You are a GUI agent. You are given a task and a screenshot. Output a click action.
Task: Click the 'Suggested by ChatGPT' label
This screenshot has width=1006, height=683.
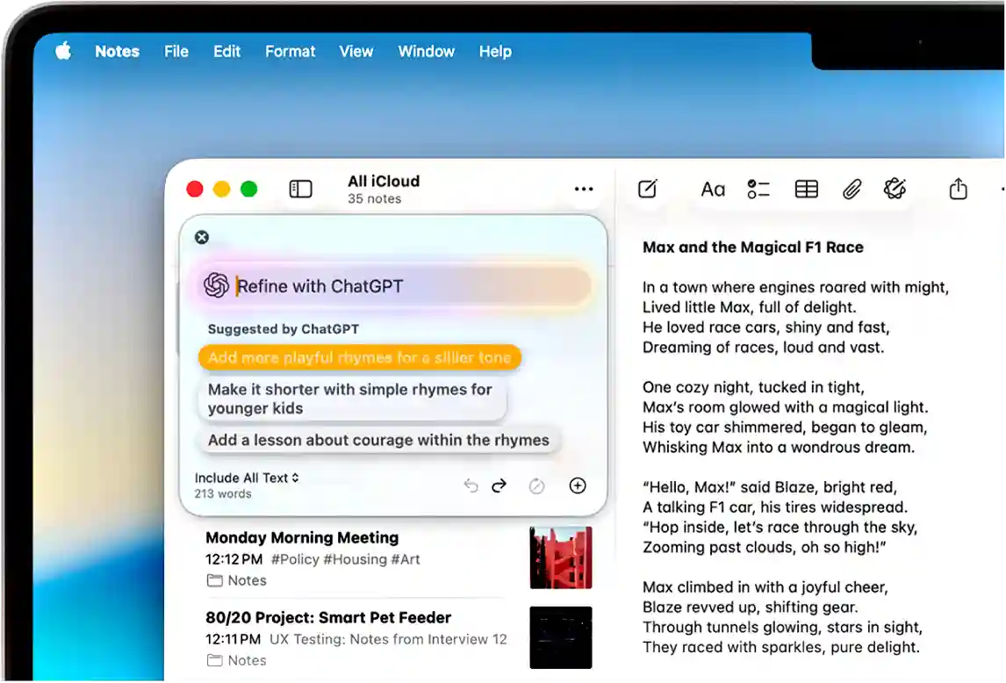point(283,329)
